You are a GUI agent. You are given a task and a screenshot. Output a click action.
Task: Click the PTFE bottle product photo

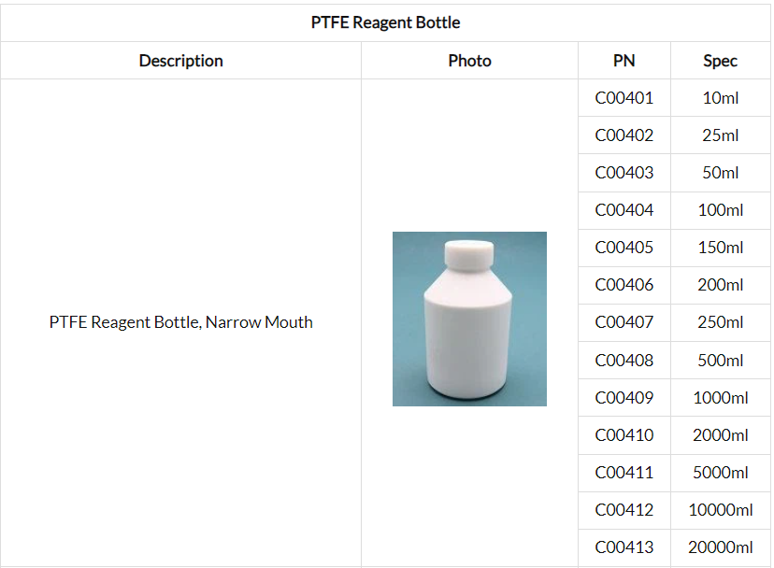(469, 319)
